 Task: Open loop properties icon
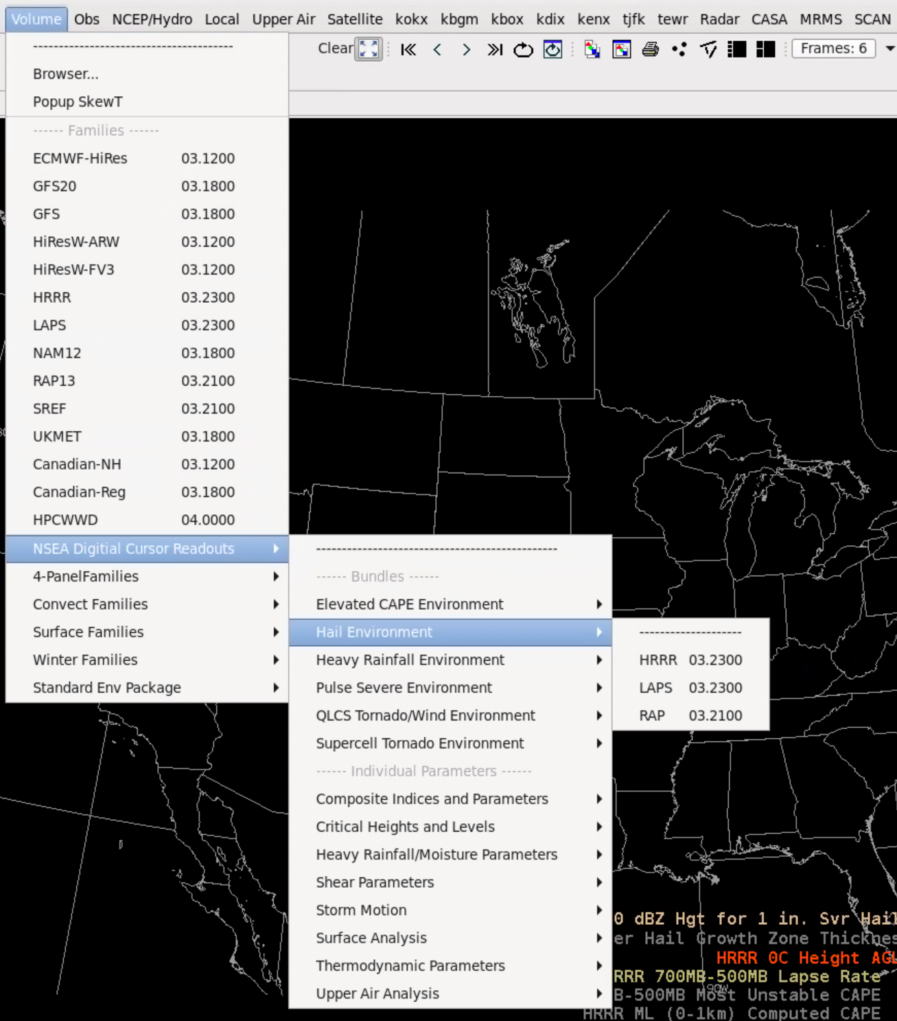coord(552,49)
